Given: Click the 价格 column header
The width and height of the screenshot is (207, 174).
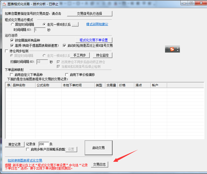Looking at the screenshot, I should click(126, 85).
